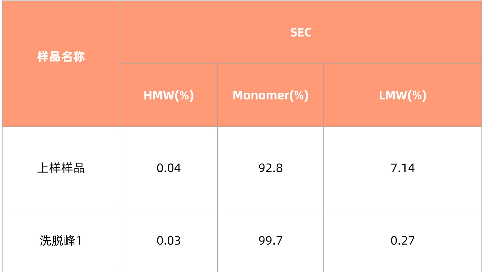Select the 7.14 LMW value
This screenshot has height=272, width=484.
click(x=403, y=168)
